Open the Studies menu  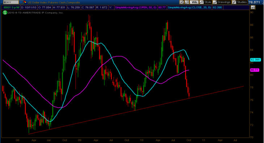(239, 2)
